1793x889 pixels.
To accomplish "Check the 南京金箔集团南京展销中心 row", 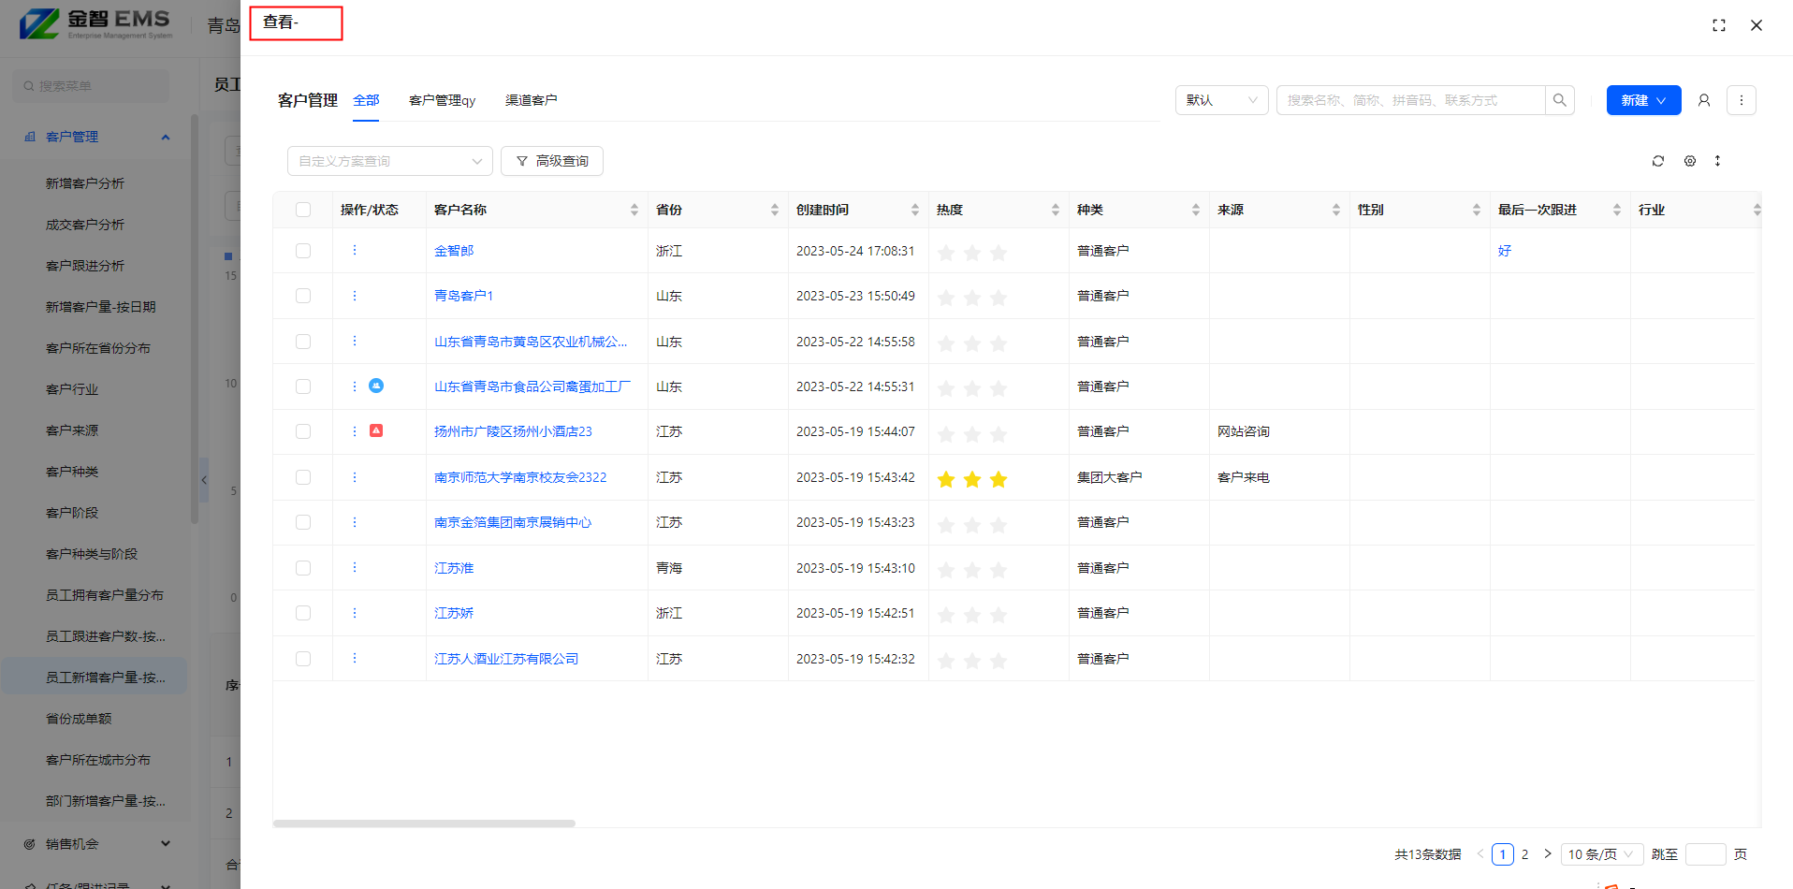I will click(x=303, y=522).
